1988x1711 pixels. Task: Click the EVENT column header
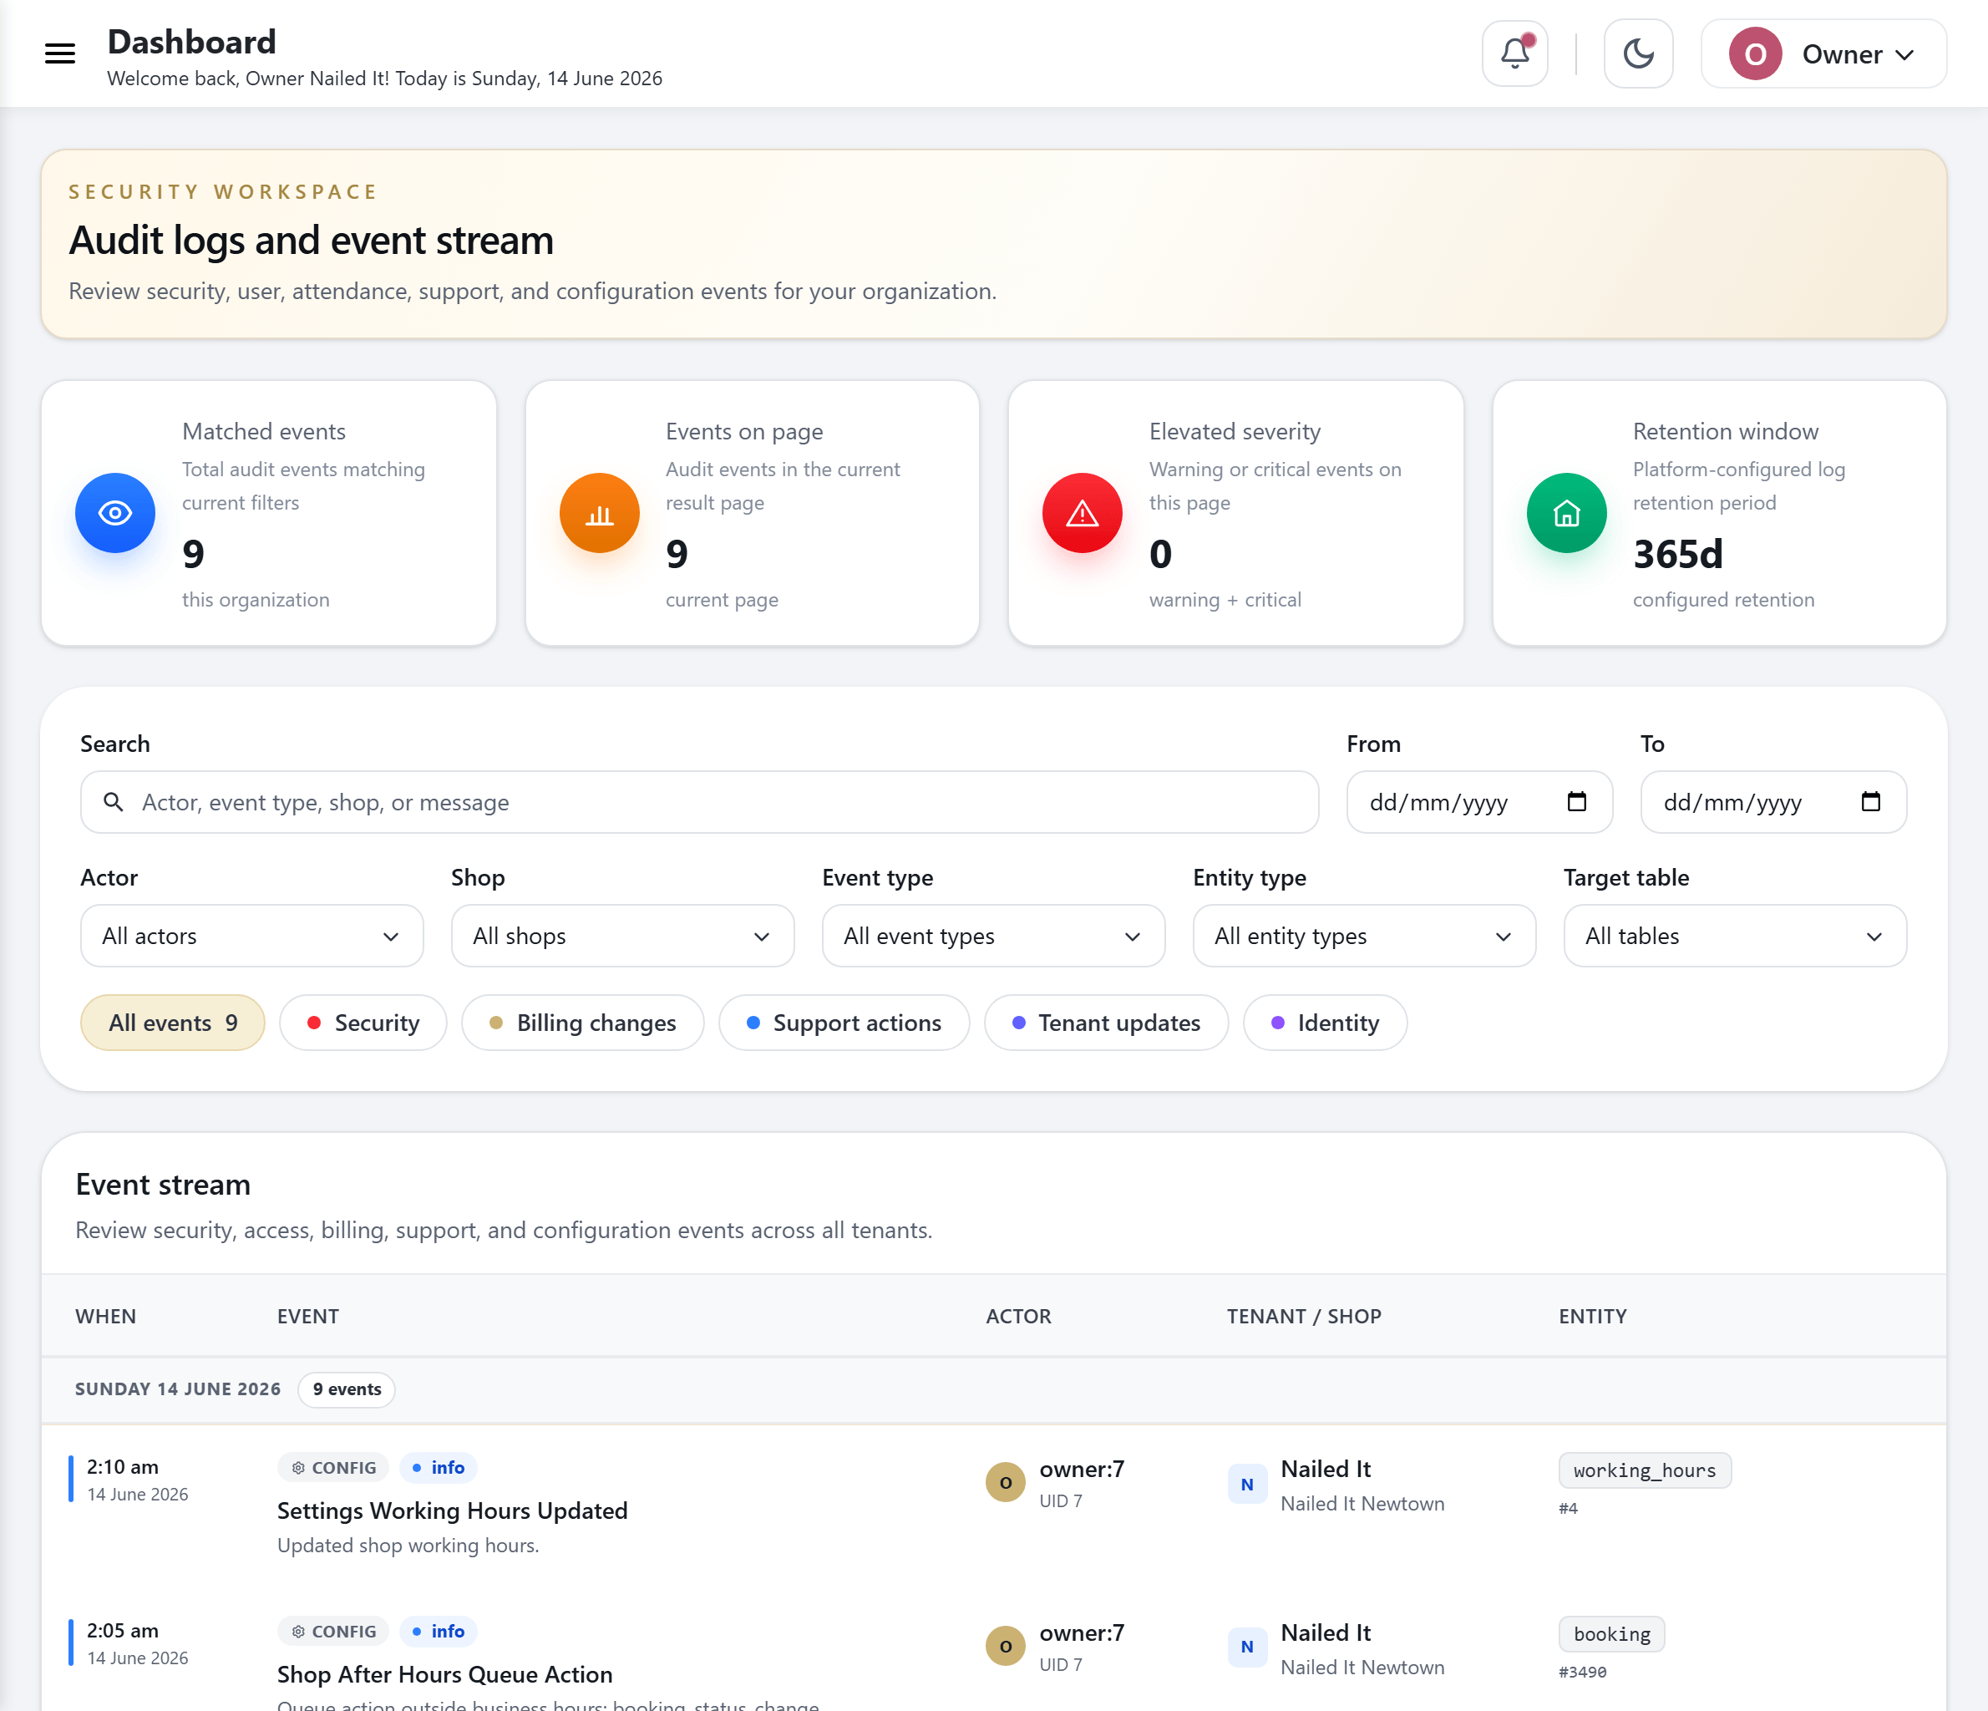308,1317
